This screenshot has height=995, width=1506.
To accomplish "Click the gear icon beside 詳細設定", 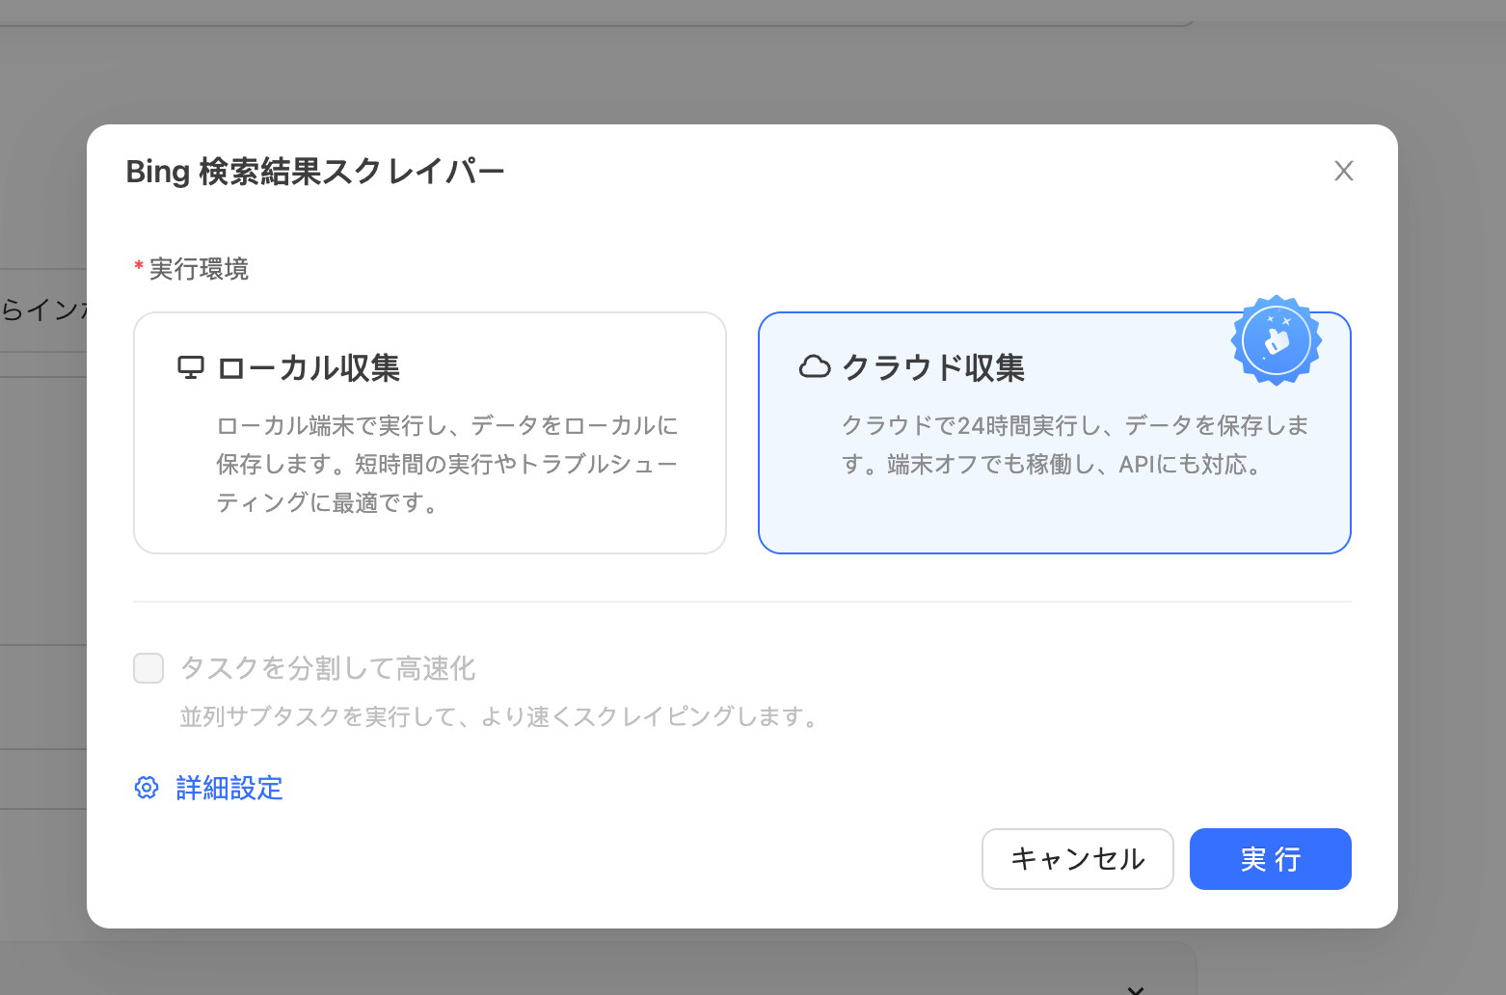I will [146, 788].
